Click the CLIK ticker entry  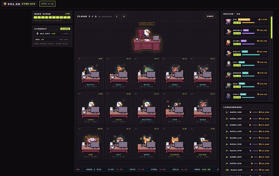coord(115,169)
